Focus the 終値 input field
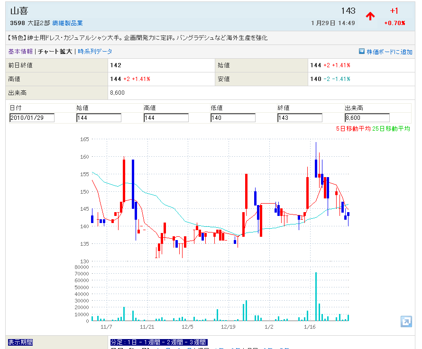This screenshot has width=422, height=349. [300, 118]
